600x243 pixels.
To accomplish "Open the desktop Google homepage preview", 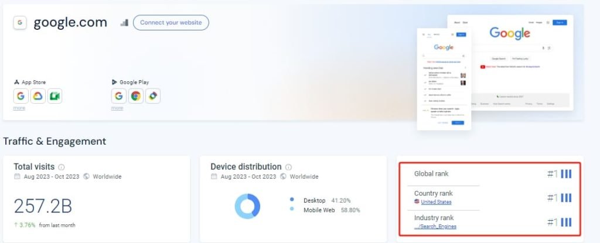I will click(522, 63).
